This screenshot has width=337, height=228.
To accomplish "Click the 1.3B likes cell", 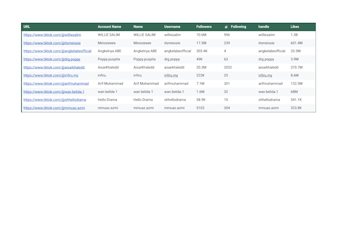I will click(294, 35).
